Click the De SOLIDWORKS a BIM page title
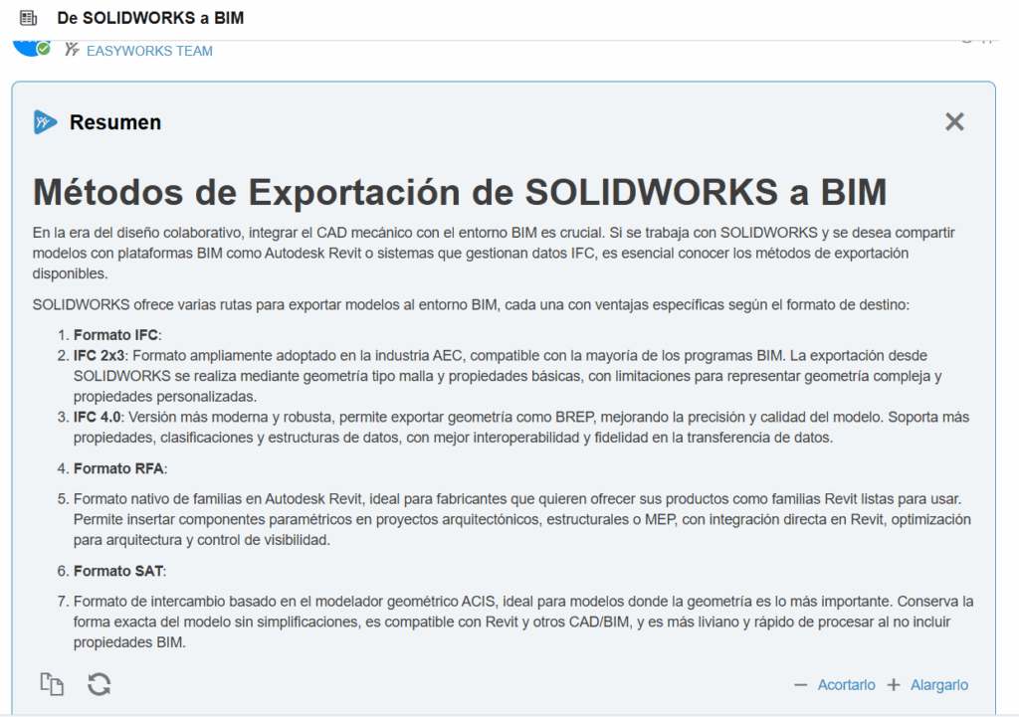 pyautogui.click(x=150, y=18)
